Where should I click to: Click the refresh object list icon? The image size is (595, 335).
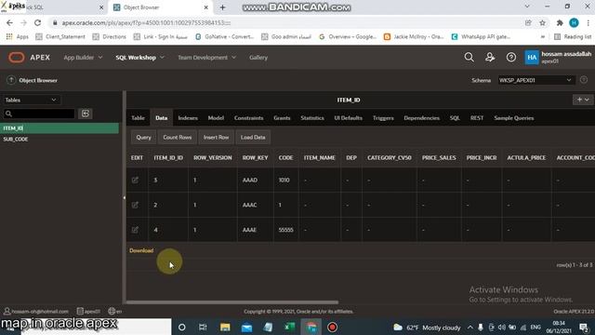tap(86, 114)
